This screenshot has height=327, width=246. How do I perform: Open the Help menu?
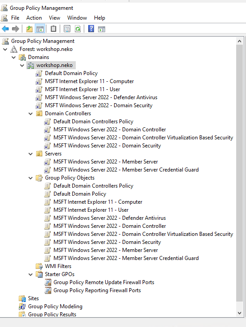click(x=99, y=18)
